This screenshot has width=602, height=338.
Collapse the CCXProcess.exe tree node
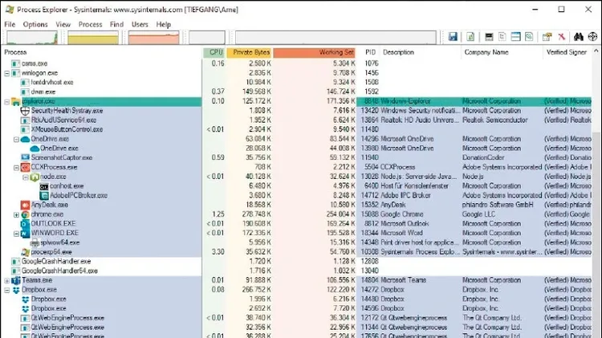click(x=17, y=168)
